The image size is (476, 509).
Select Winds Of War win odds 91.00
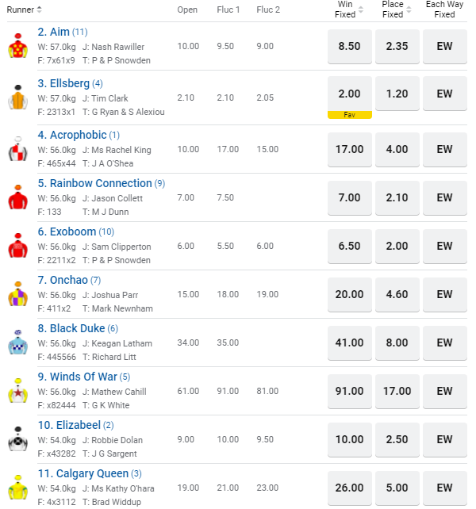pos(350,391)
